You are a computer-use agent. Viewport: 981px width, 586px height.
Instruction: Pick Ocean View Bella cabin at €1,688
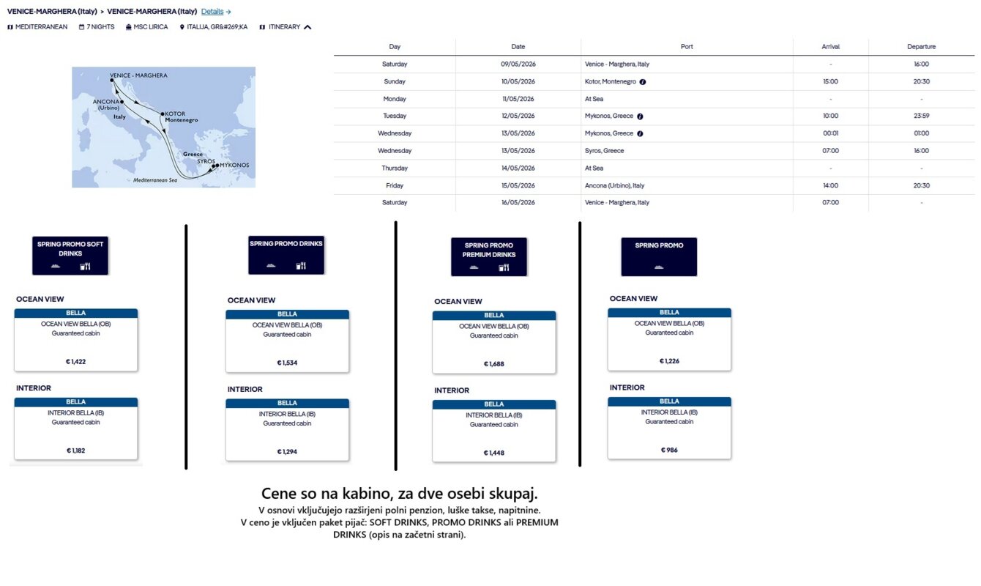(494, 342)
